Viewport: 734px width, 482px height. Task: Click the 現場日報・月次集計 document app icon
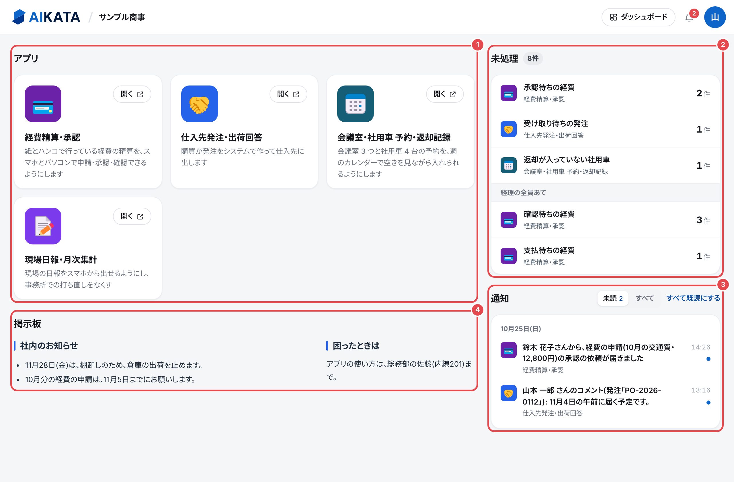pos(43,226)
